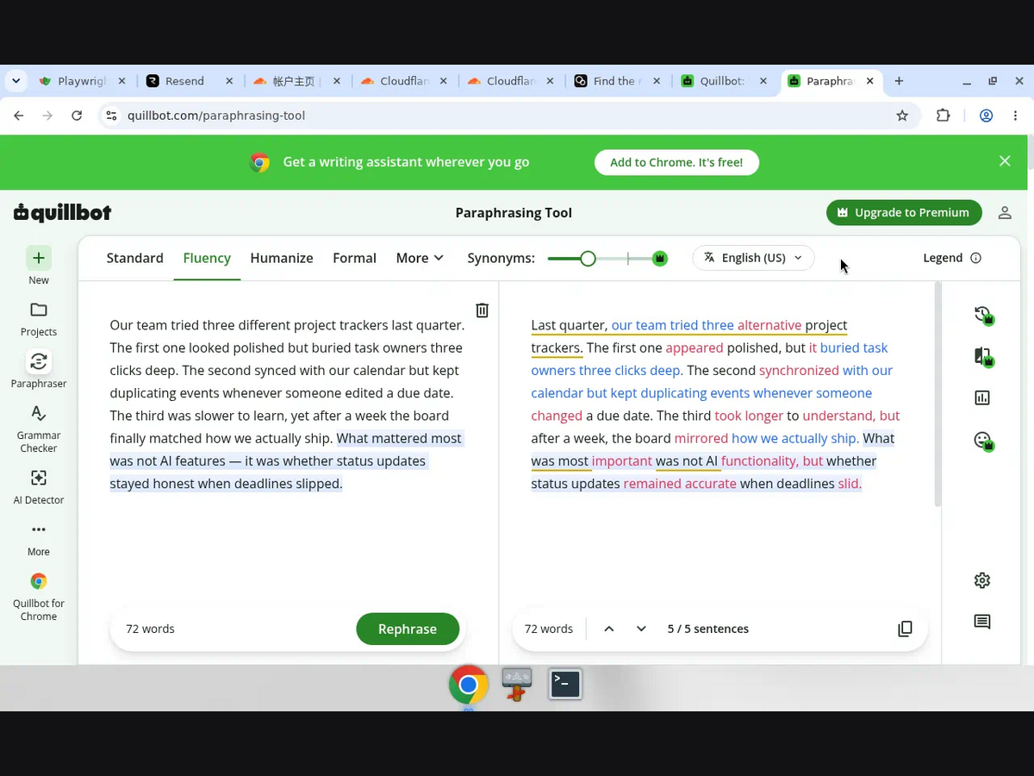Reload the page
1034x776 pixels.
pos(77,116)
